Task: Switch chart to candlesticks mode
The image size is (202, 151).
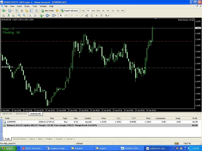Action: [x=8, y=15]
